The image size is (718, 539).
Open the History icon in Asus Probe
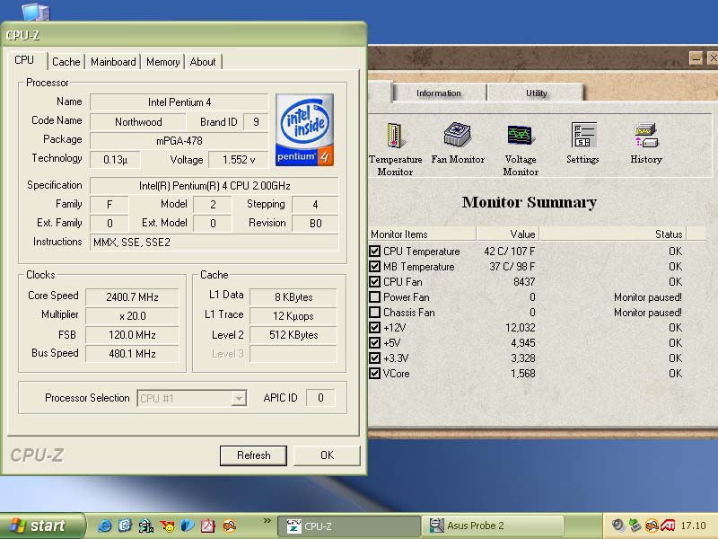tap(646, 143)
